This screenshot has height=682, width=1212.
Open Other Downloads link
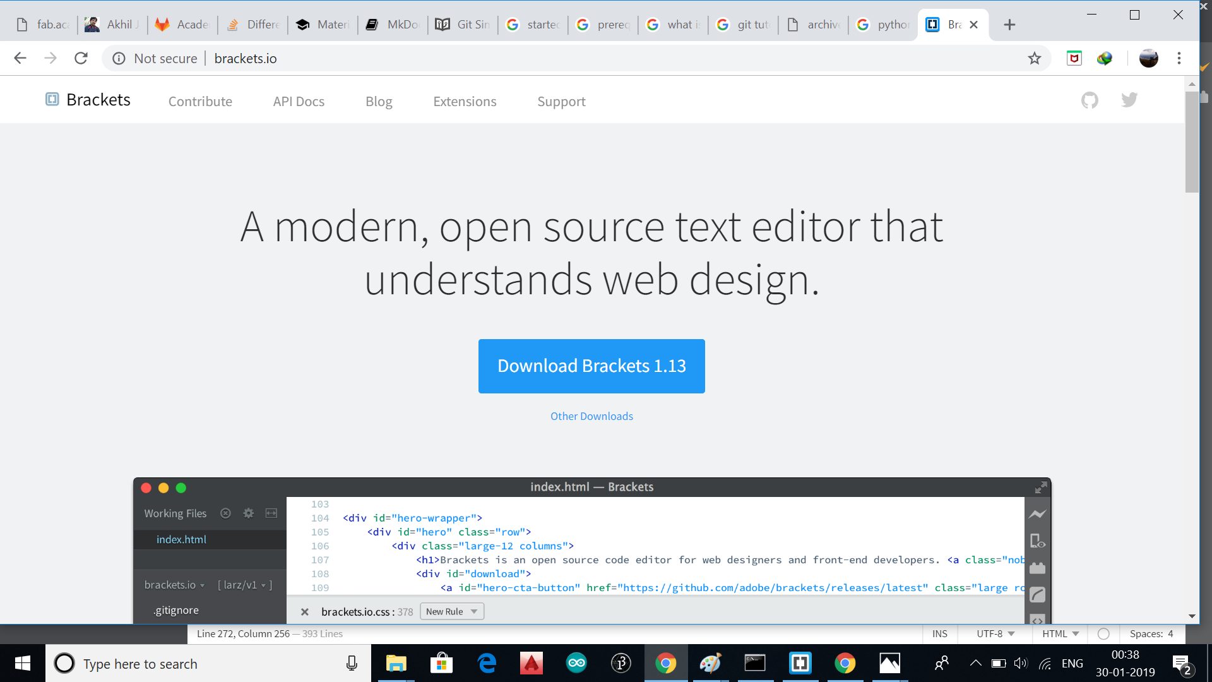click(x=591, y=416)
